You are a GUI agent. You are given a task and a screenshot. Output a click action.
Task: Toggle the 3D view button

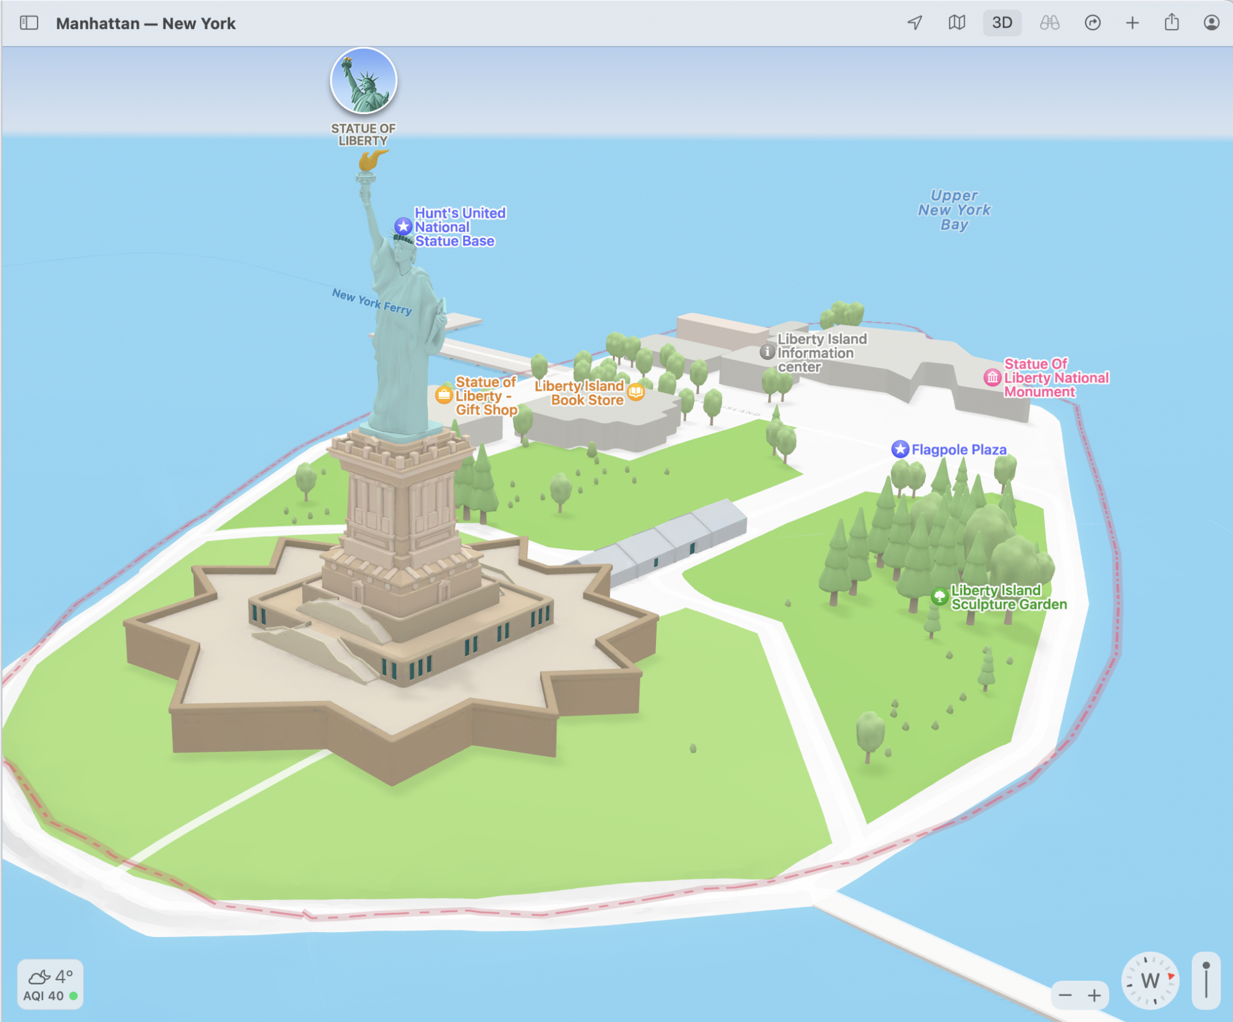point(1001,23)
